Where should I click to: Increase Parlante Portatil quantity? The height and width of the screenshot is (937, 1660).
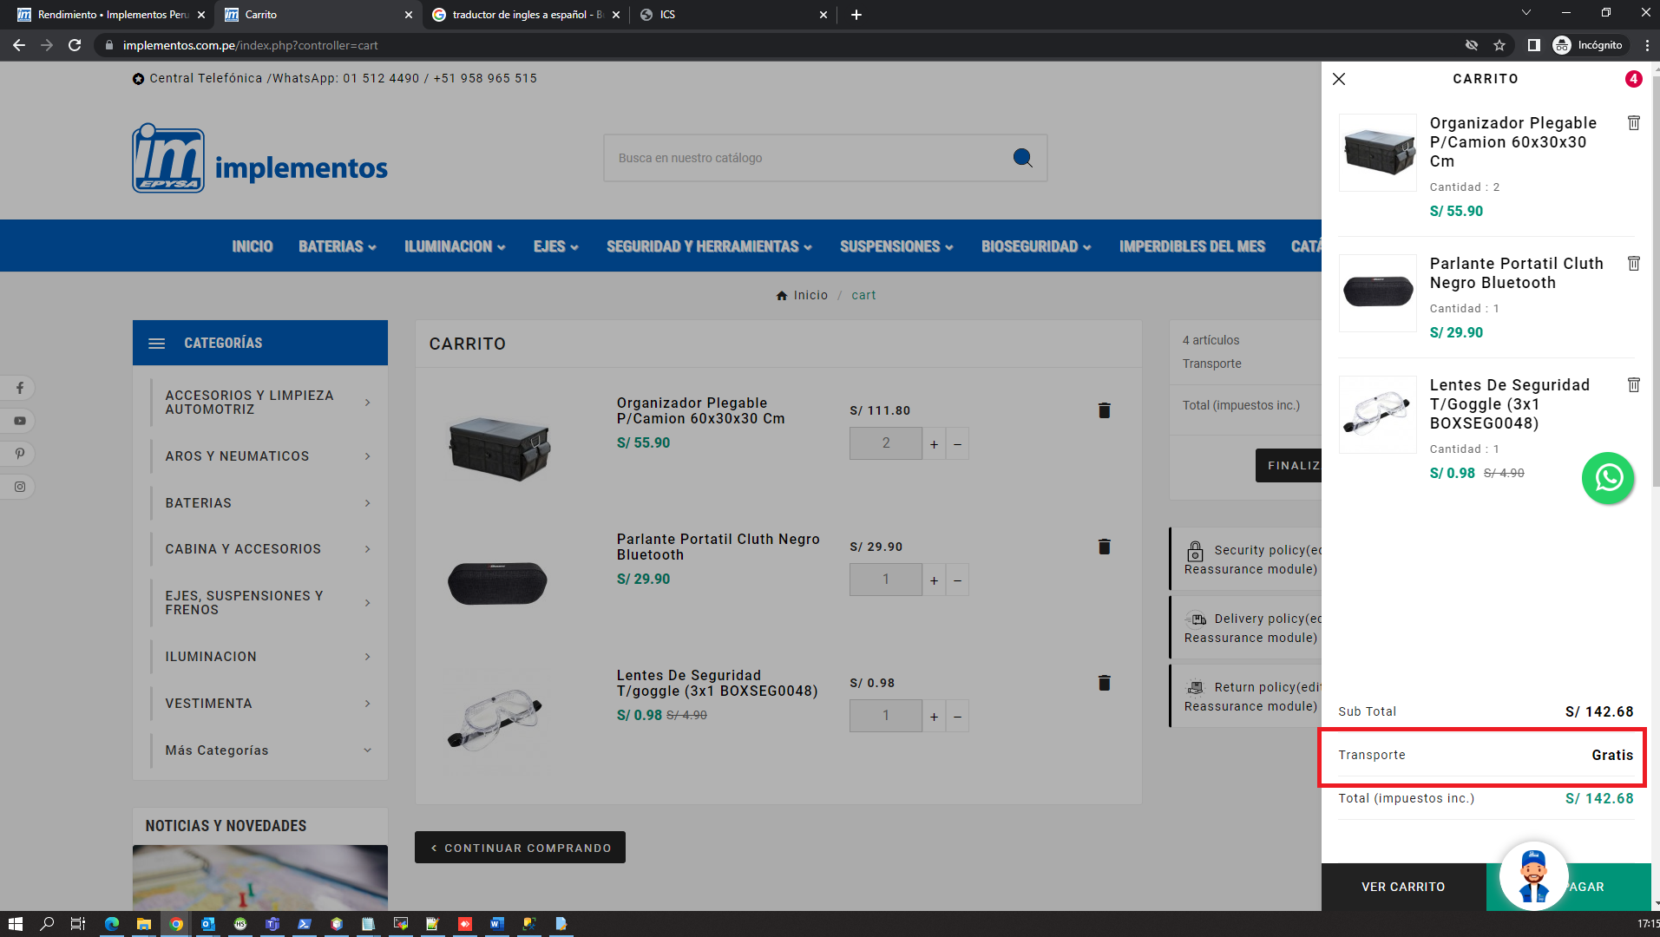pos(934,580)
